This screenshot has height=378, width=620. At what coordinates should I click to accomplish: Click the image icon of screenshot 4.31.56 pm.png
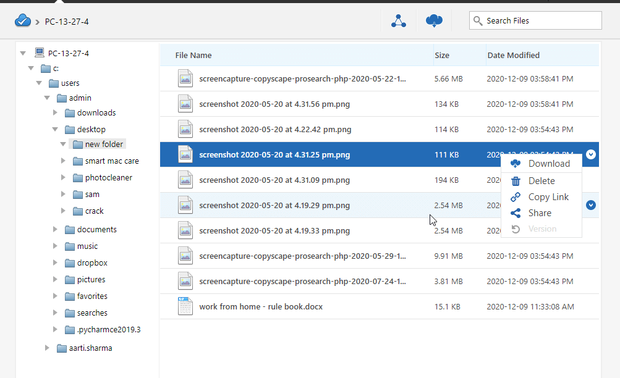coord(185,104)
